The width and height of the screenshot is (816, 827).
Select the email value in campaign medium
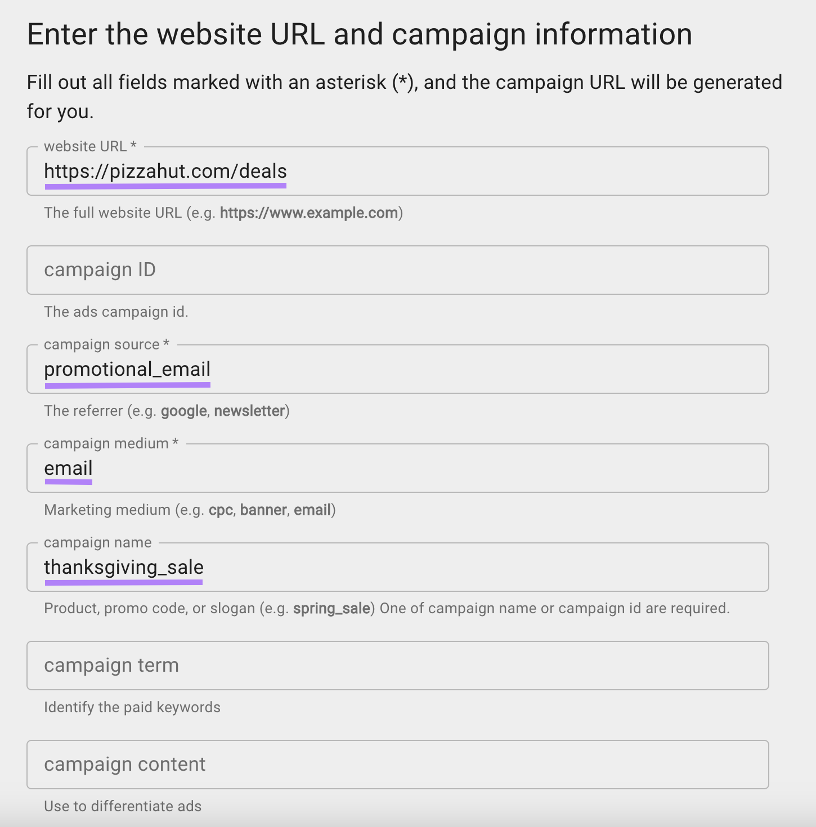click(x=68, y=468)
